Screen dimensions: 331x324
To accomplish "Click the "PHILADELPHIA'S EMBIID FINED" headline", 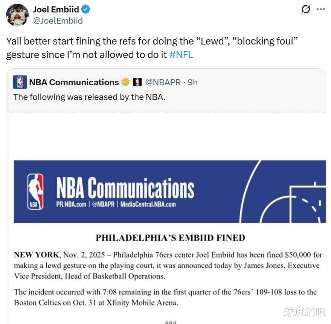I will (x=170, y=238).
